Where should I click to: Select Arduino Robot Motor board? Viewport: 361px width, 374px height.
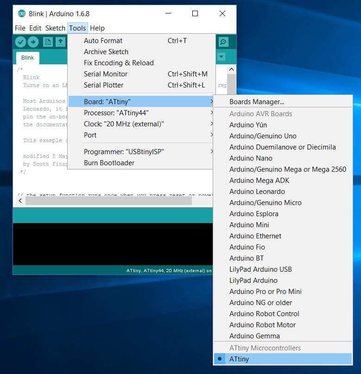coord(283,325)
